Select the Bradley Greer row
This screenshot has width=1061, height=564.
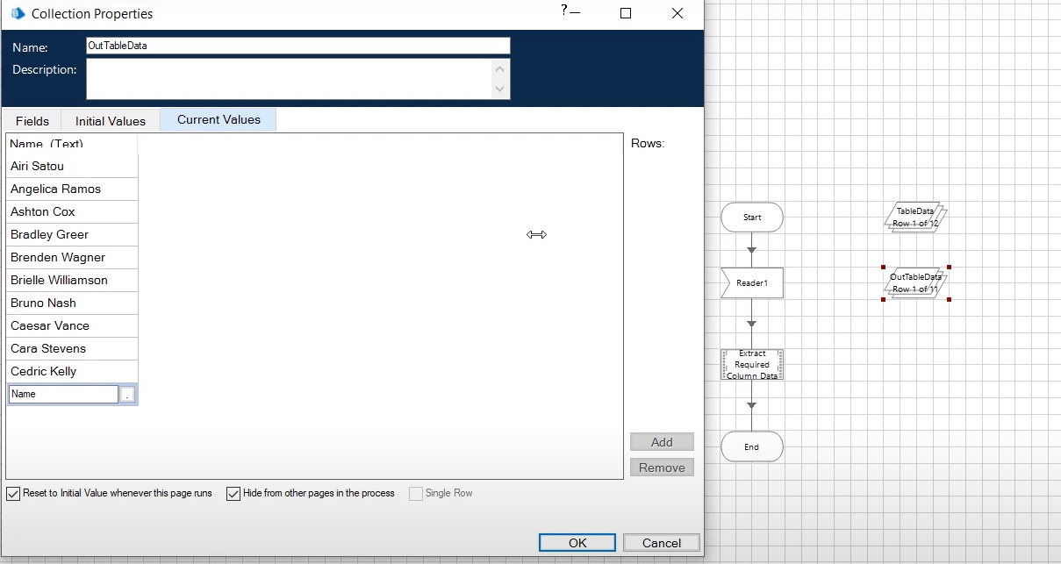(72, 234)
